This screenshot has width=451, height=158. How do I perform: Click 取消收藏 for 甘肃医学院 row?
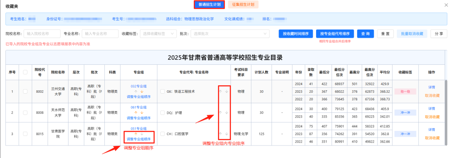click(432, 138)
